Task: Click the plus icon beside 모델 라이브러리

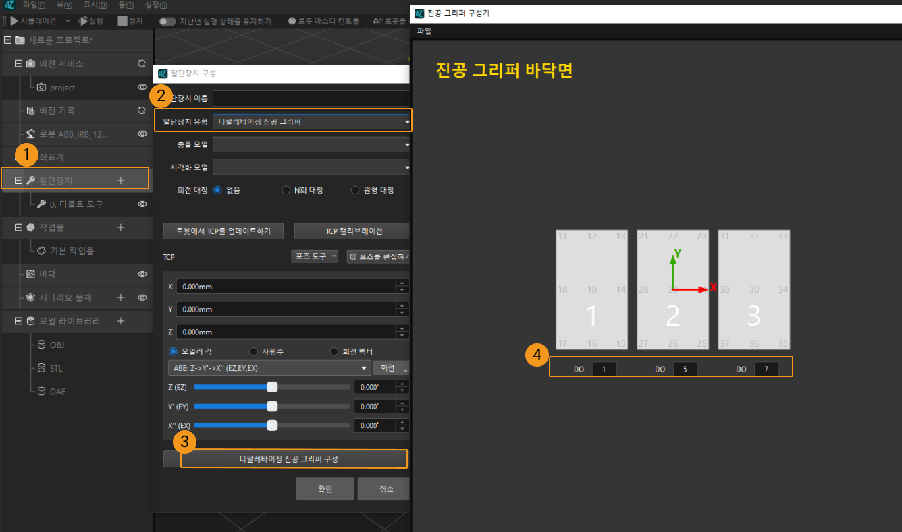Action: pos(121,321)
